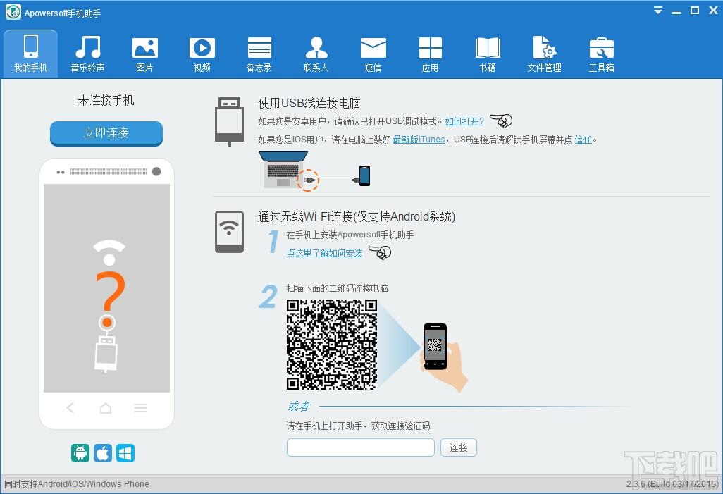This screenshot has width=723, height=494.
Task: Click the 通过无线Wi-Fi连接 heading
Action: [x=357, y=216]
